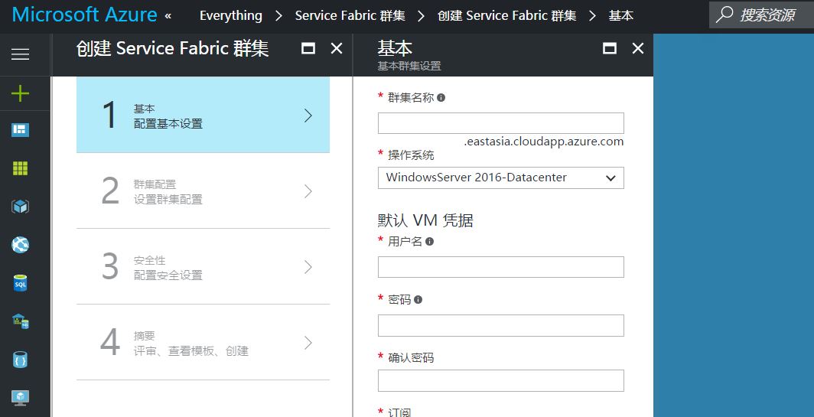Go to Everything breadcrumb
814x417 pixels.
click(231, 15)
